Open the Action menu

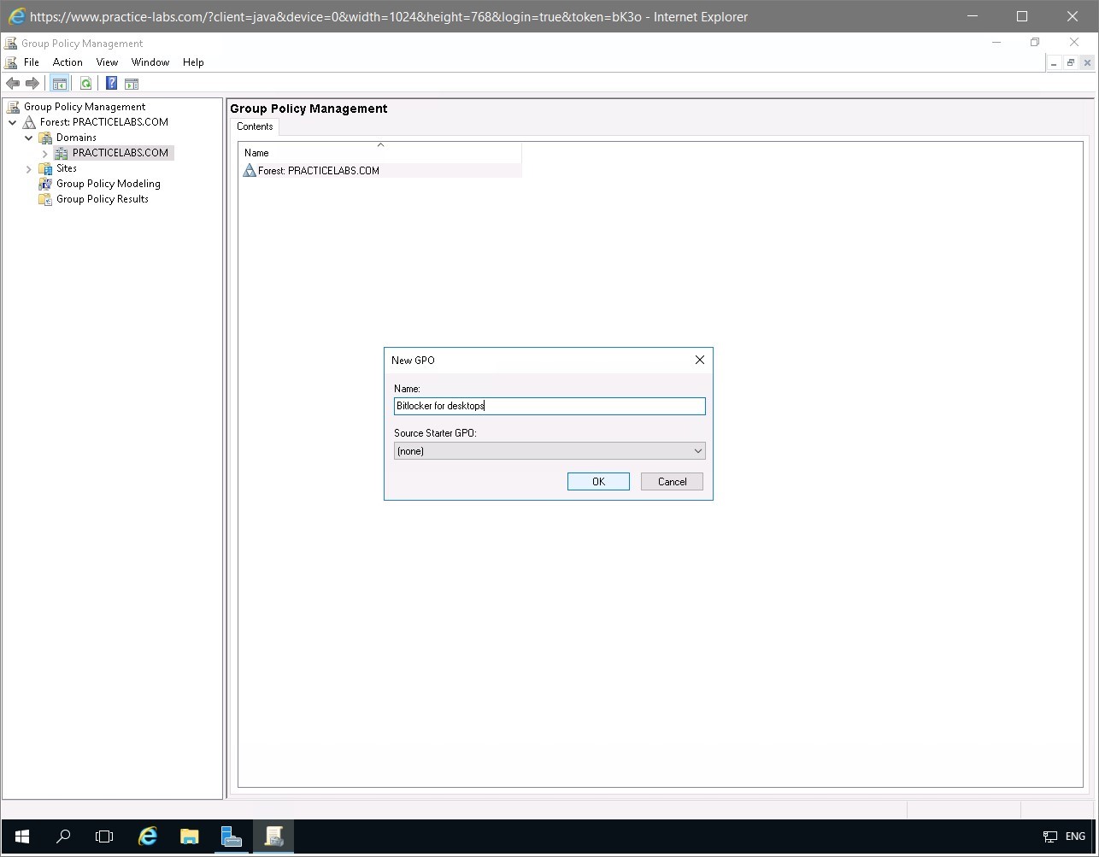coord(68,62)
